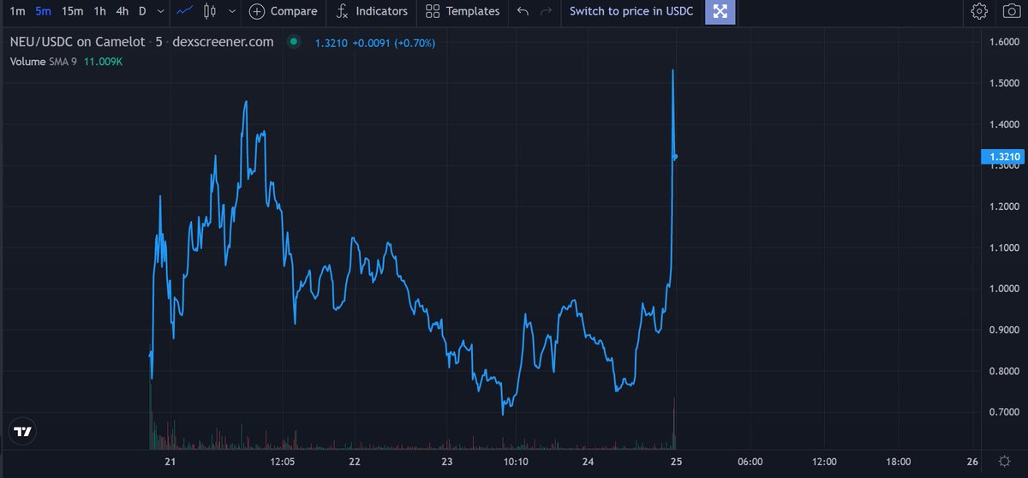Click the date 21 on time axis
The width and height of the screenshot is (1028, 478).
170,462
